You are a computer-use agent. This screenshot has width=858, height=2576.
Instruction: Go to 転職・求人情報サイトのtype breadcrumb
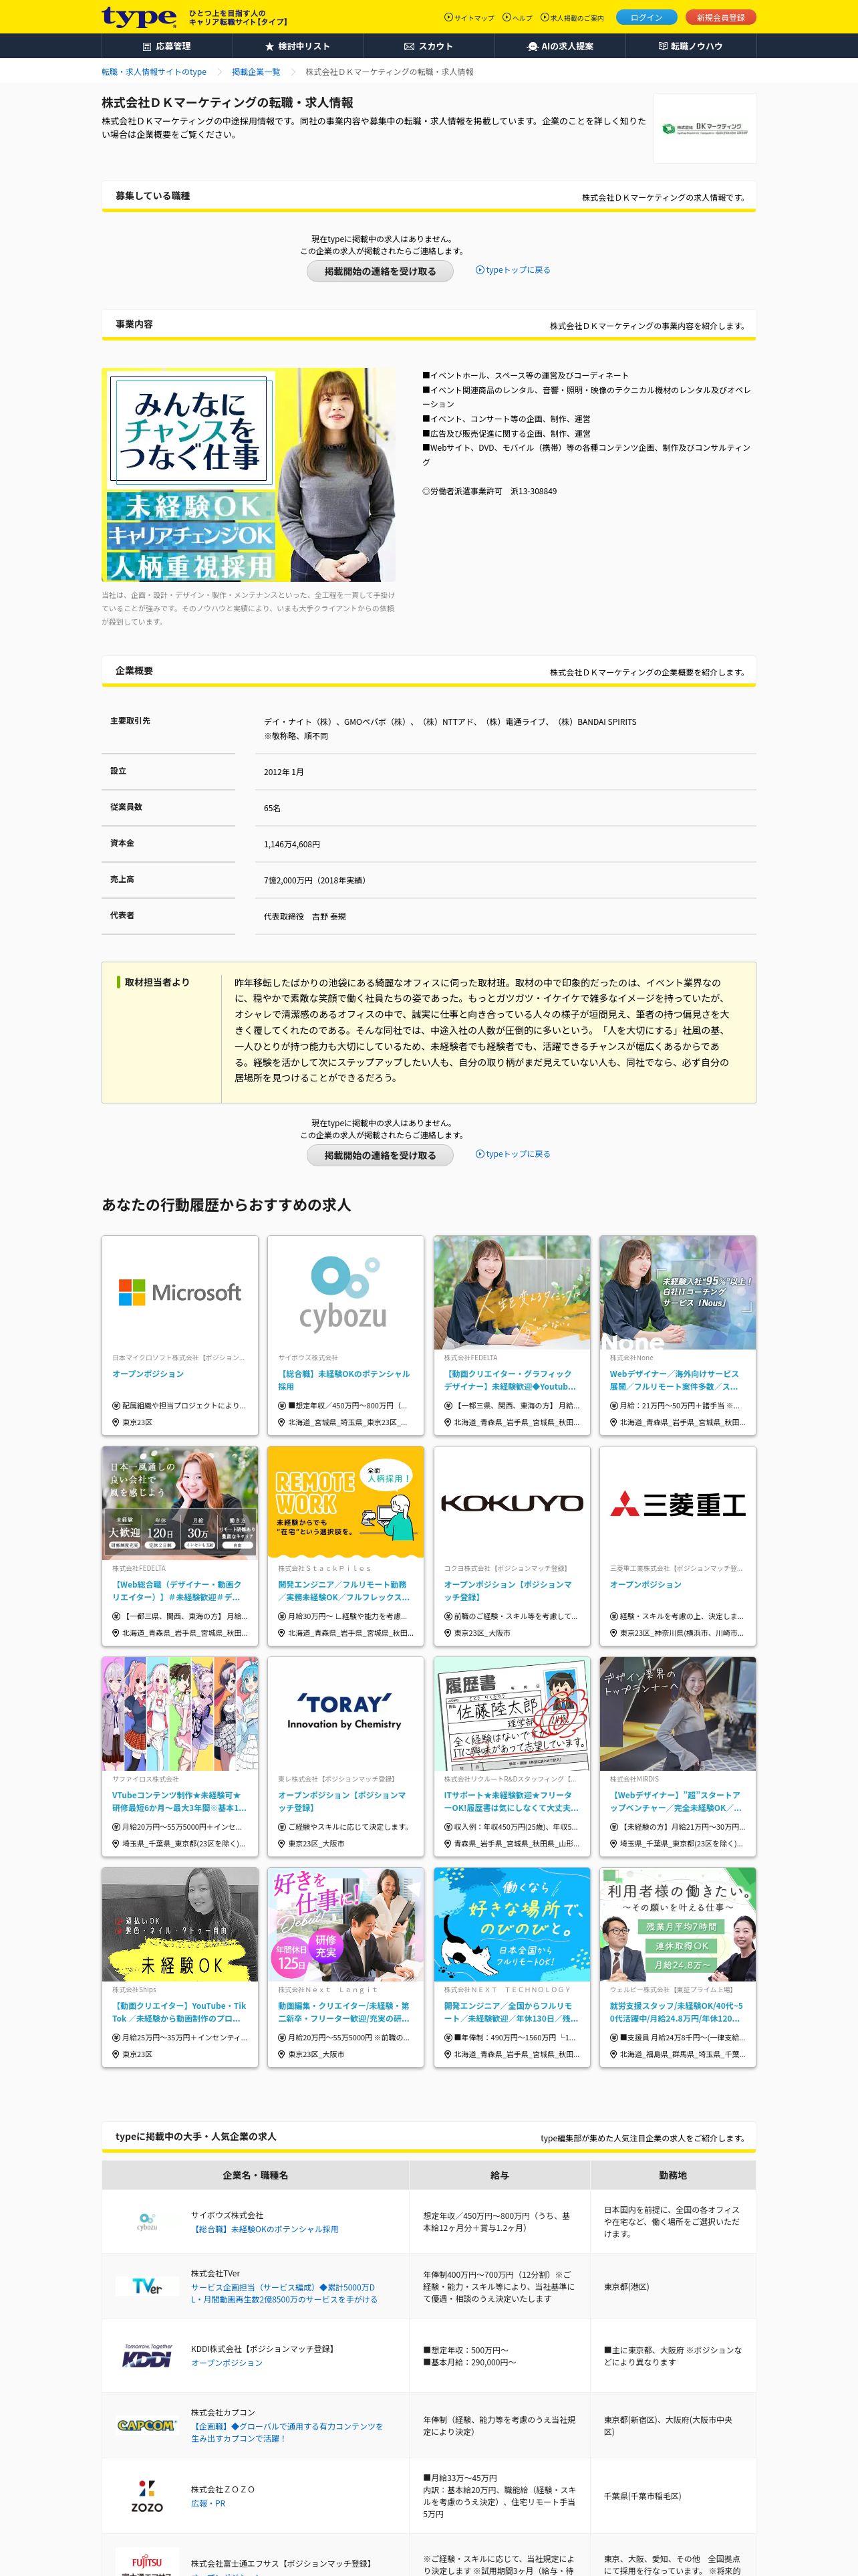[x=154, y=72]
